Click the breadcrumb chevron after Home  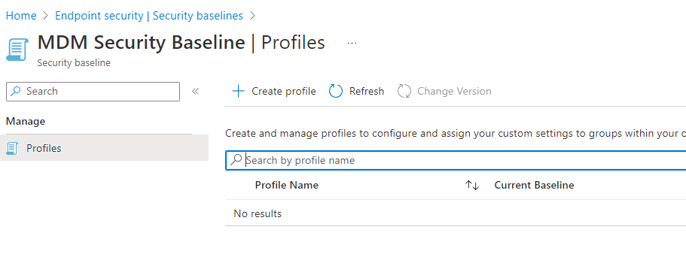pyautogui.click(x=45, y=16)
